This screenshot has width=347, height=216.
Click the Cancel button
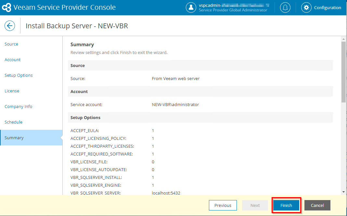(317, 205)
